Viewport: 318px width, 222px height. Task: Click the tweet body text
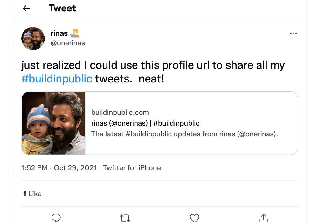[x=153, y=66]
